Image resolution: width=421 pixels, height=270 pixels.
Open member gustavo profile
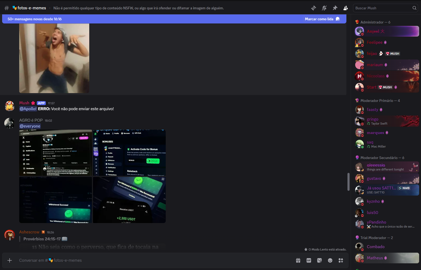(x=387, y=178)
